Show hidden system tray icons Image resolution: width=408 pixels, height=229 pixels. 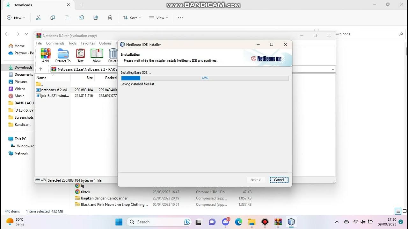[337, 222]
